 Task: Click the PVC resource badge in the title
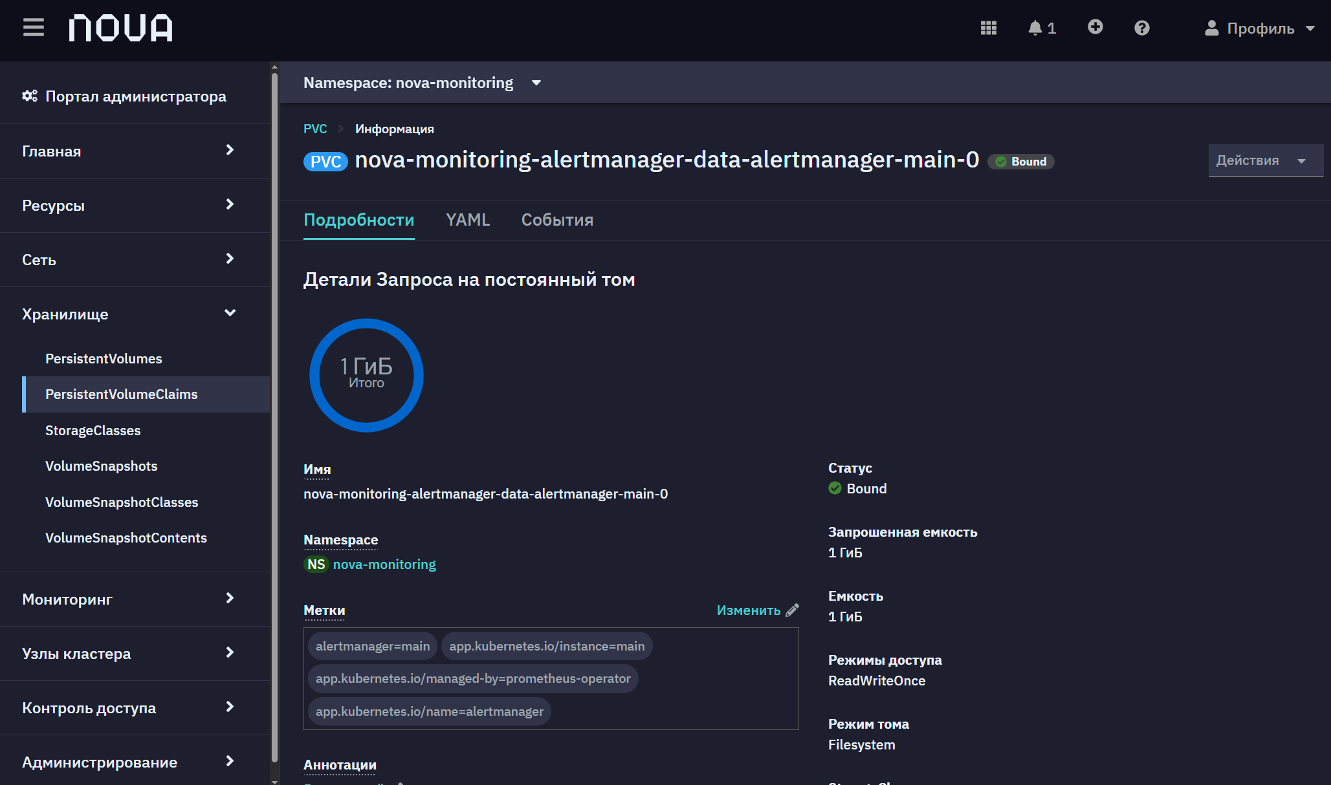coord(325,161)
